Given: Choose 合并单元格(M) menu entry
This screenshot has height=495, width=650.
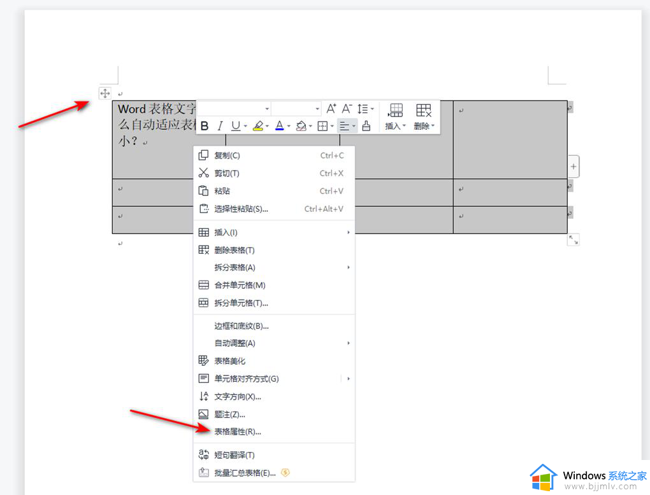Looking at the screenshot, I should pyautogui.click(x=274, y=285).
